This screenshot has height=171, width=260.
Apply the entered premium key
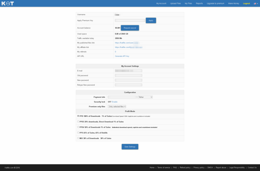(x=151, y=20)
